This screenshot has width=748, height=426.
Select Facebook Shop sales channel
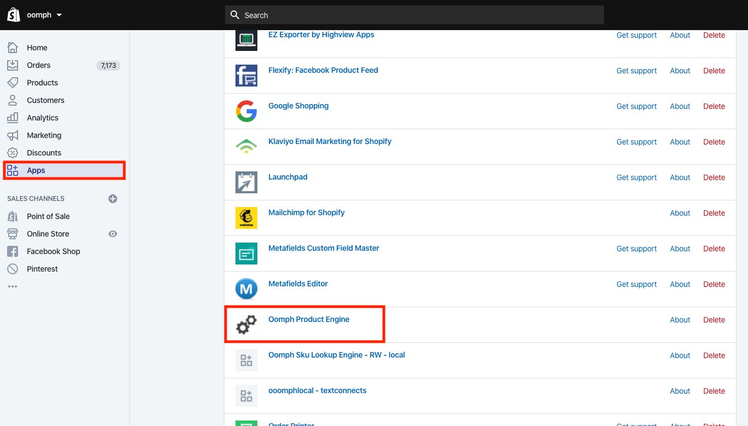[53, 251]
